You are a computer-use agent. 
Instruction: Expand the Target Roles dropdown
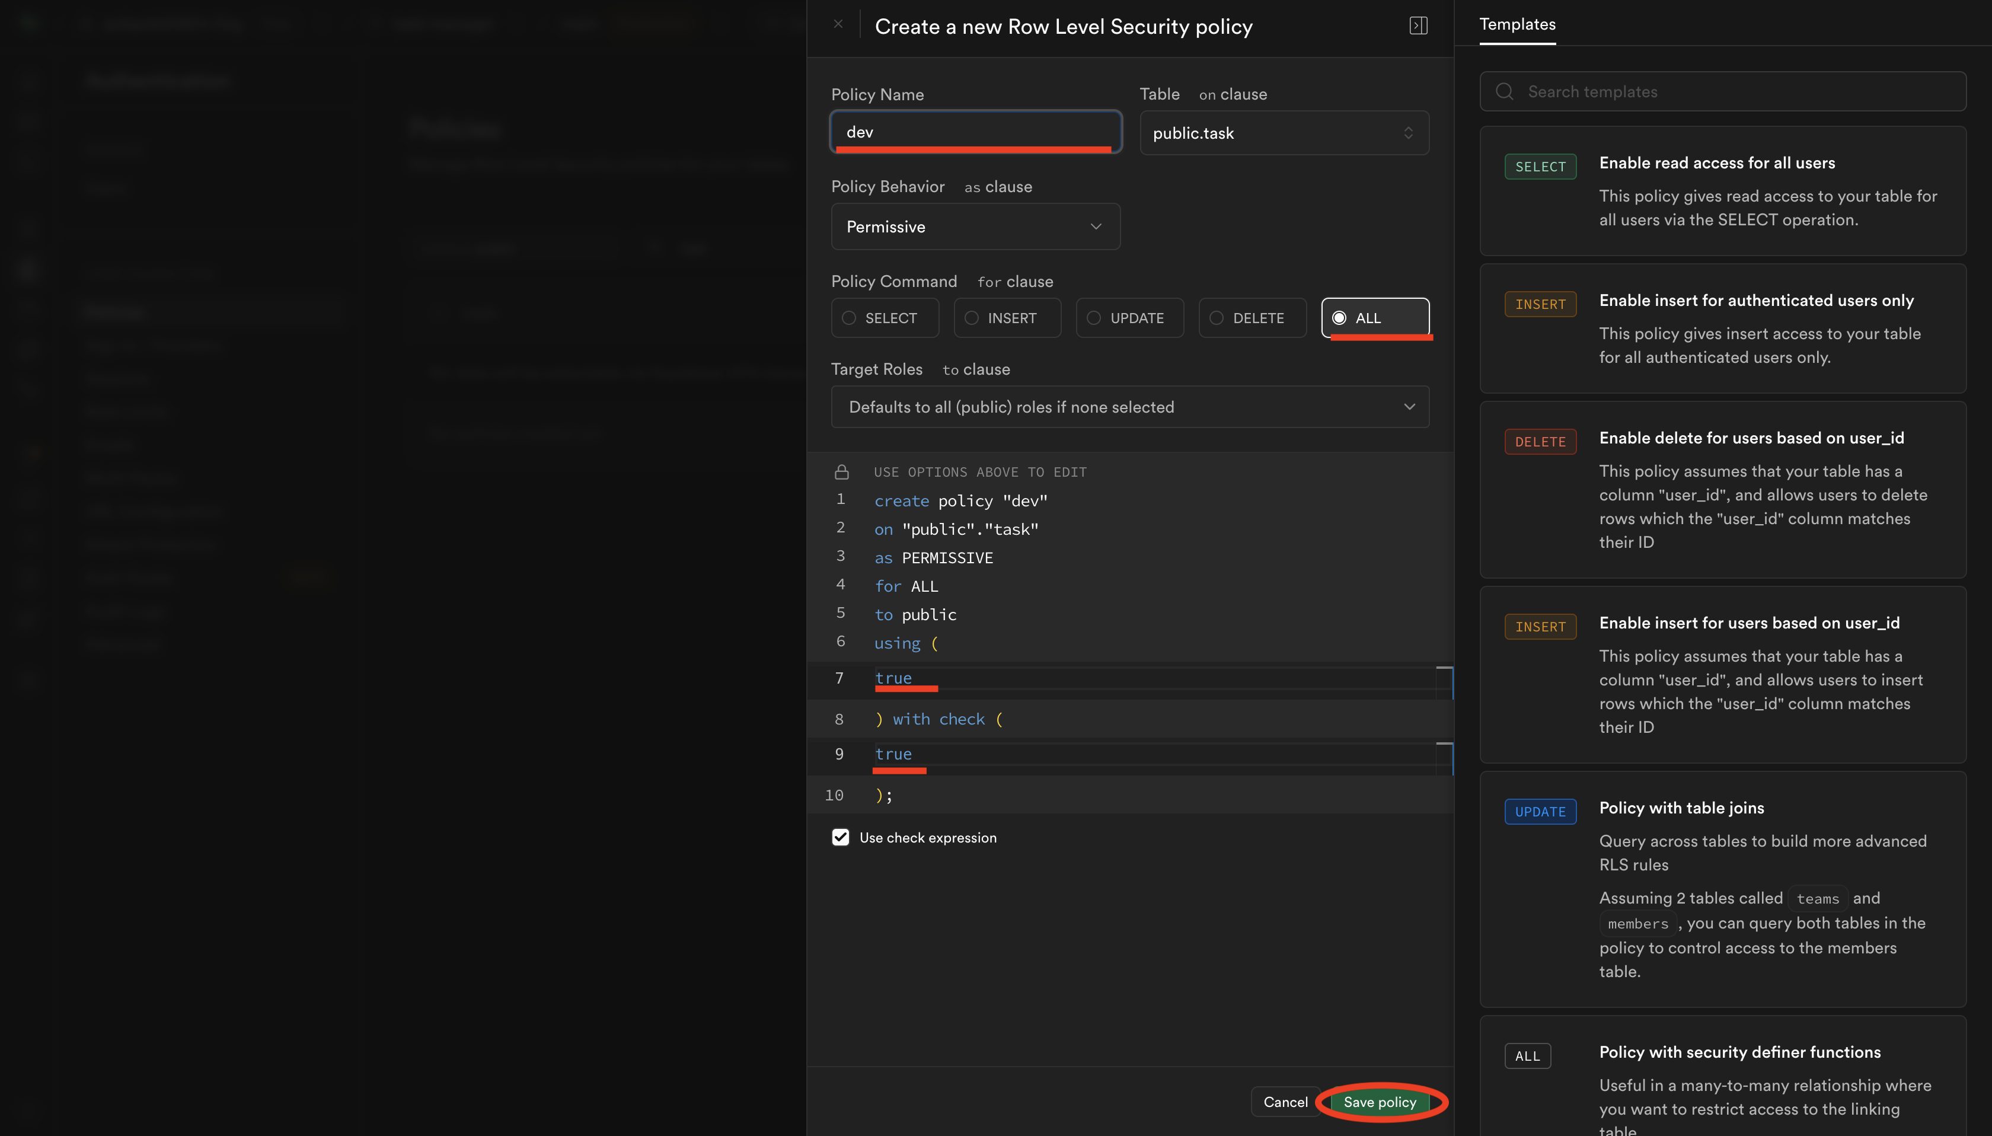click(1129, 407)
